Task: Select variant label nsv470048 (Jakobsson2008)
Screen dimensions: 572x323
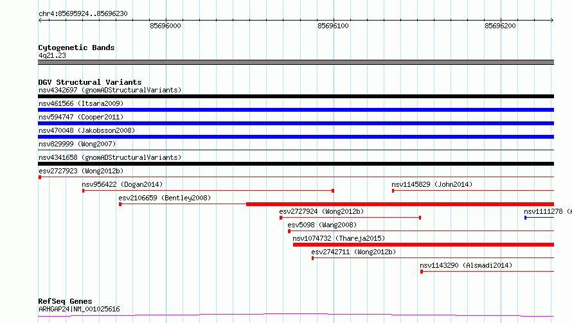Action: (x=87, y=130)
